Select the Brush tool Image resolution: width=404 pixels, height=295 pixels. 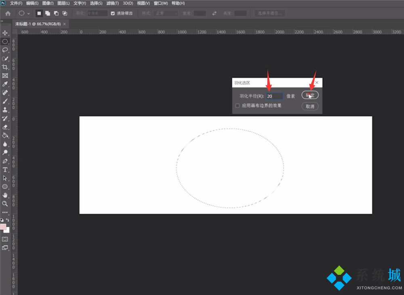[x=5, y=101]
